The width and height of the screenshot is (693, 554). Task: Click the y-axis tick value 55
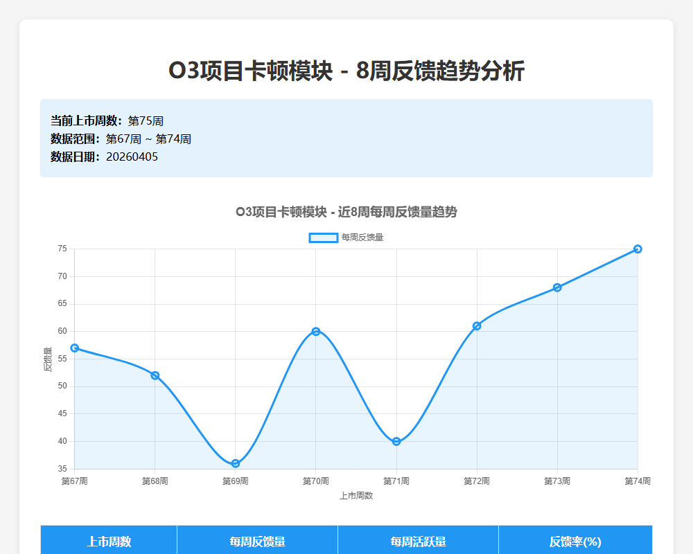pyautogui.click(x=62, y=359)
